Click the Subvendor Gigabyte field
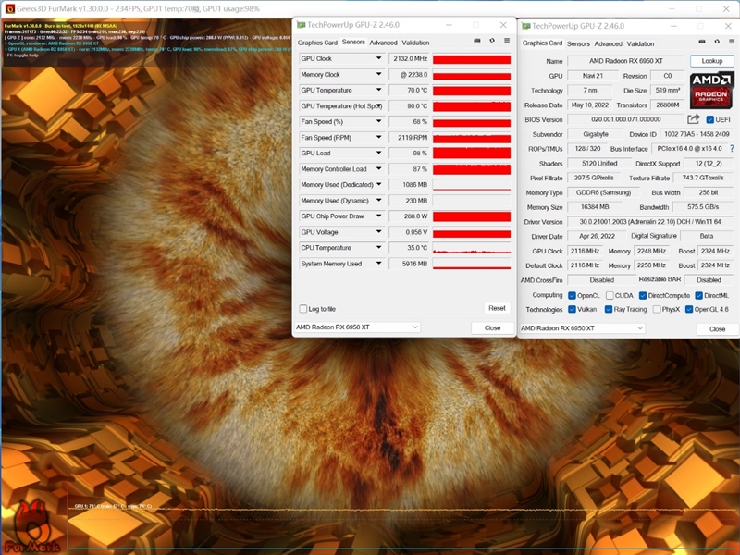 pyautogui.click(x=595, y=134)
